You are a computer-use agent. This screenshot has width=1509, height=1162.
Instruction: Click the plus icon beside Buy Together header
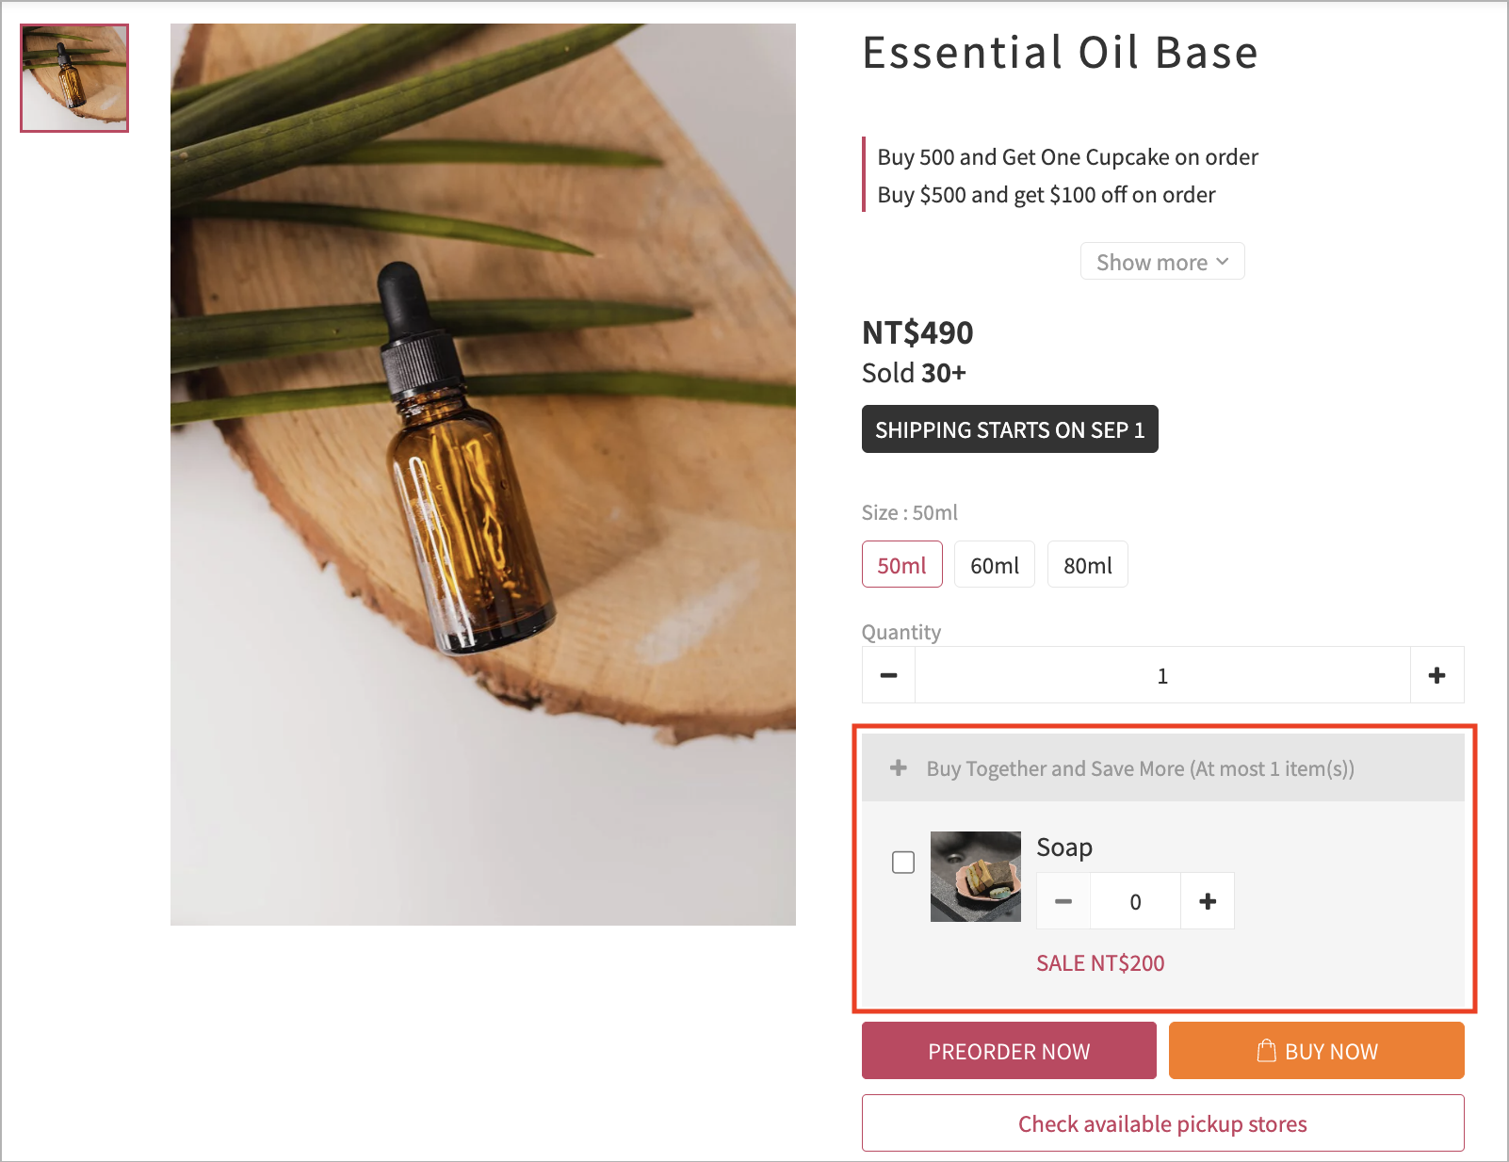899,768
